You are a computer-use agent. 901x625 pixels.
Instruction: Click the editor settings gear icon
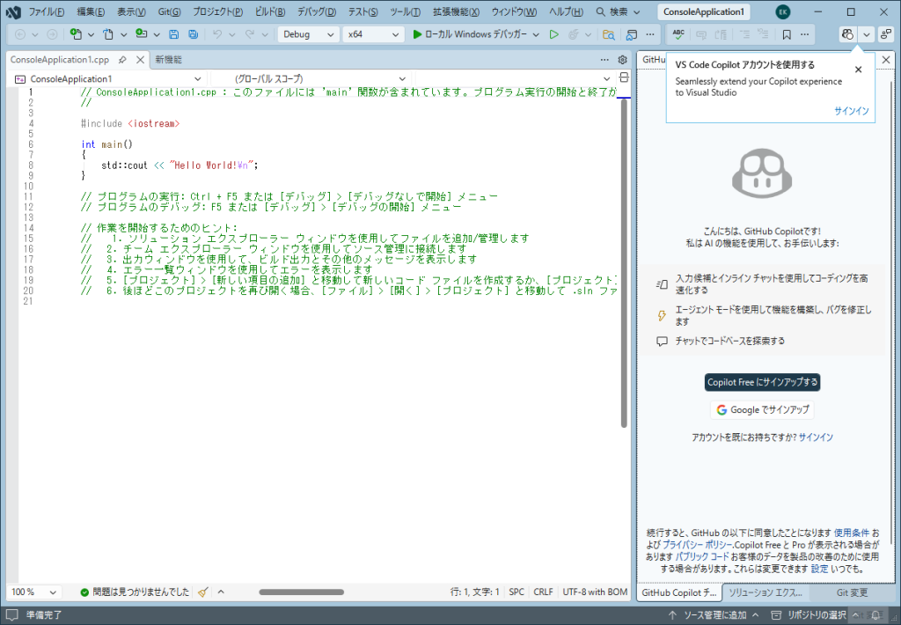click(x=622, y=60)
